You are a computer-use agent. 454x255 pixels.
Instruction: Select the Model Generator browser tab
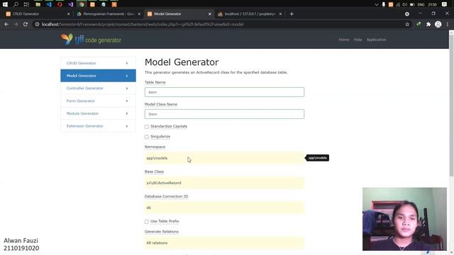click(x=179, y=14)
